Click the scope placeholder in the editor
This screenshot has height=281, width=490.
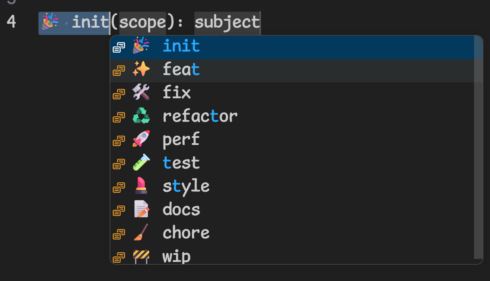(142, 23)
